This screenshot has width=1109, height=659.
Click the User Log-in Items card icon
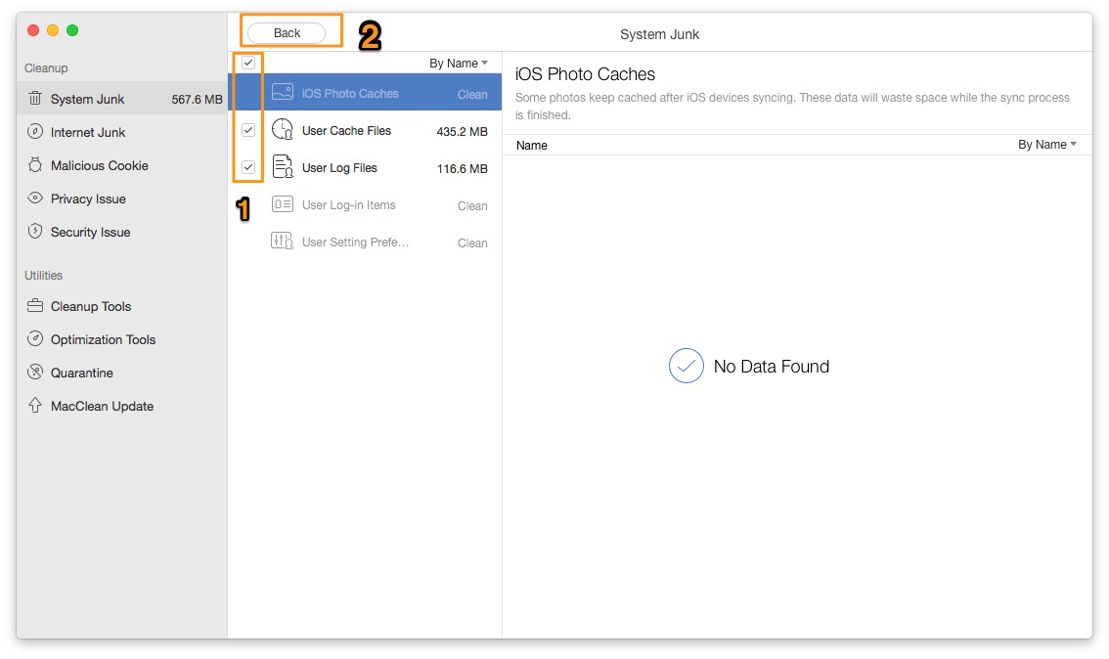[283, 204]
